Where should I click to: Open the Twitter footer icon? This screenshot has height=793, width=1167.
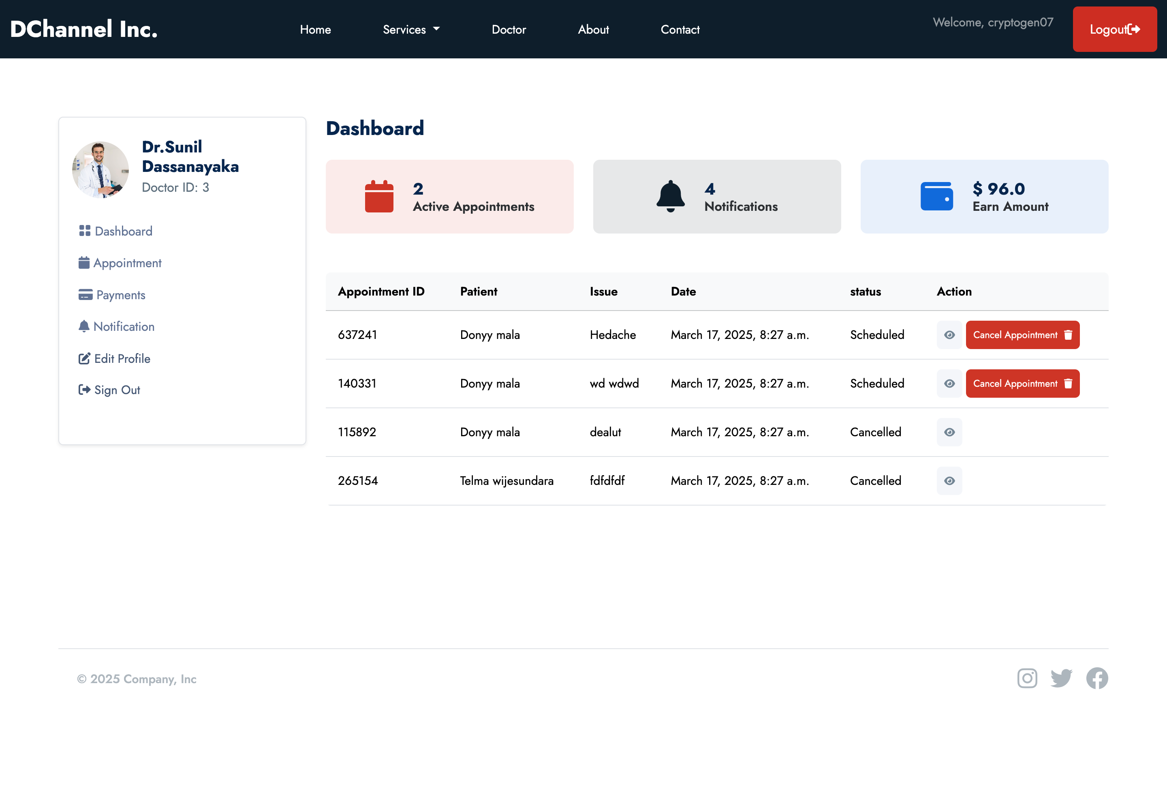coord(1061,678)
